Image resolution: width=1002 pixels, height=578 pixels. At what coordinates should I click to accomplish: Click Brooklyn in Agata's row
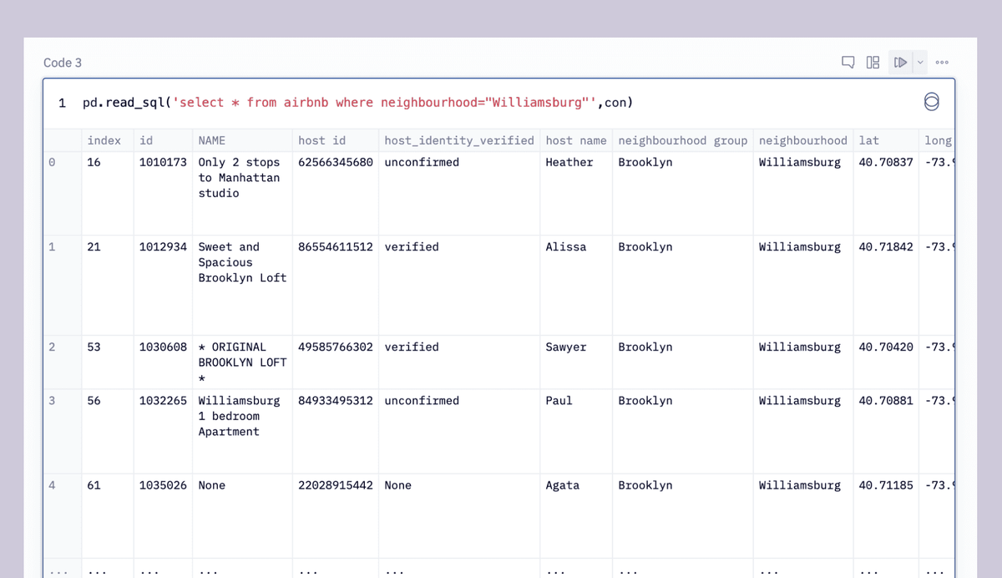(645, 484)
